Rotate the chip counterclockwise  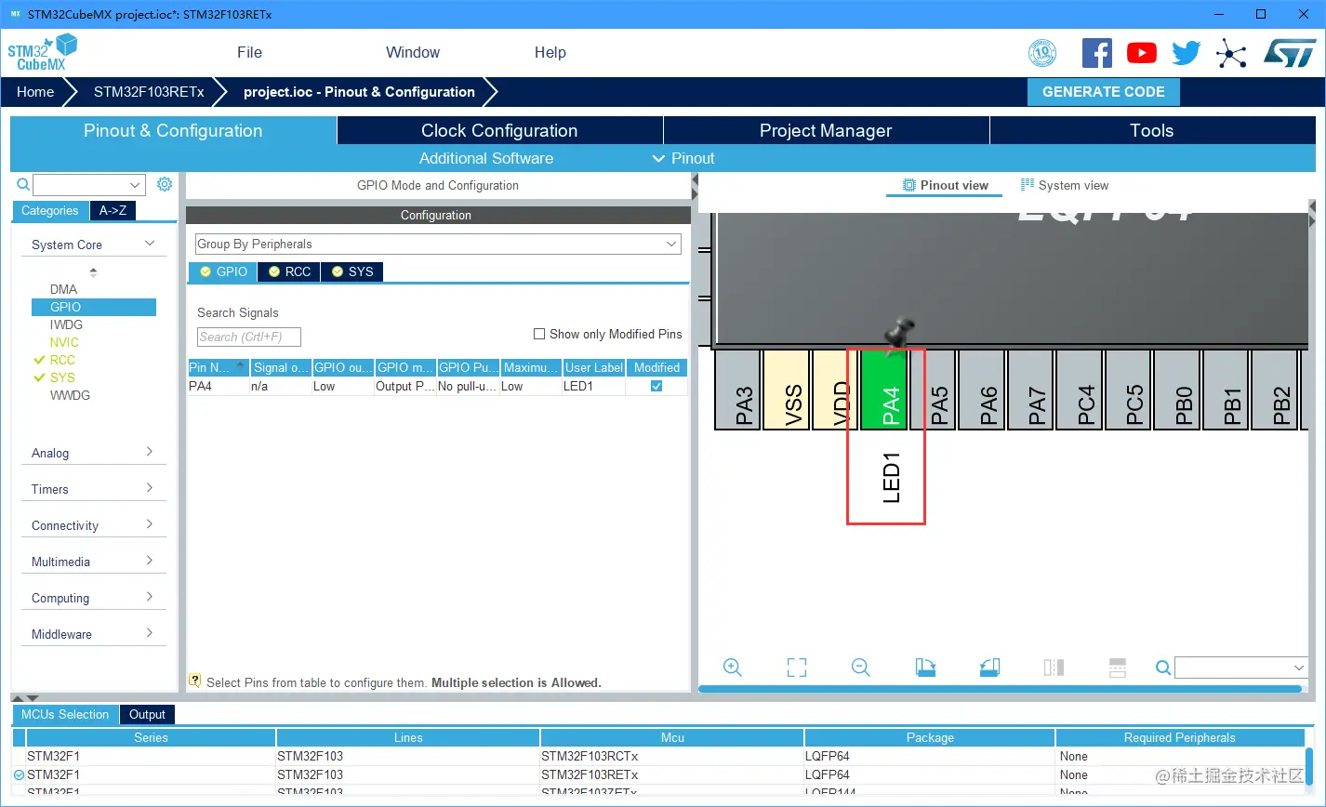coord(989,668)
